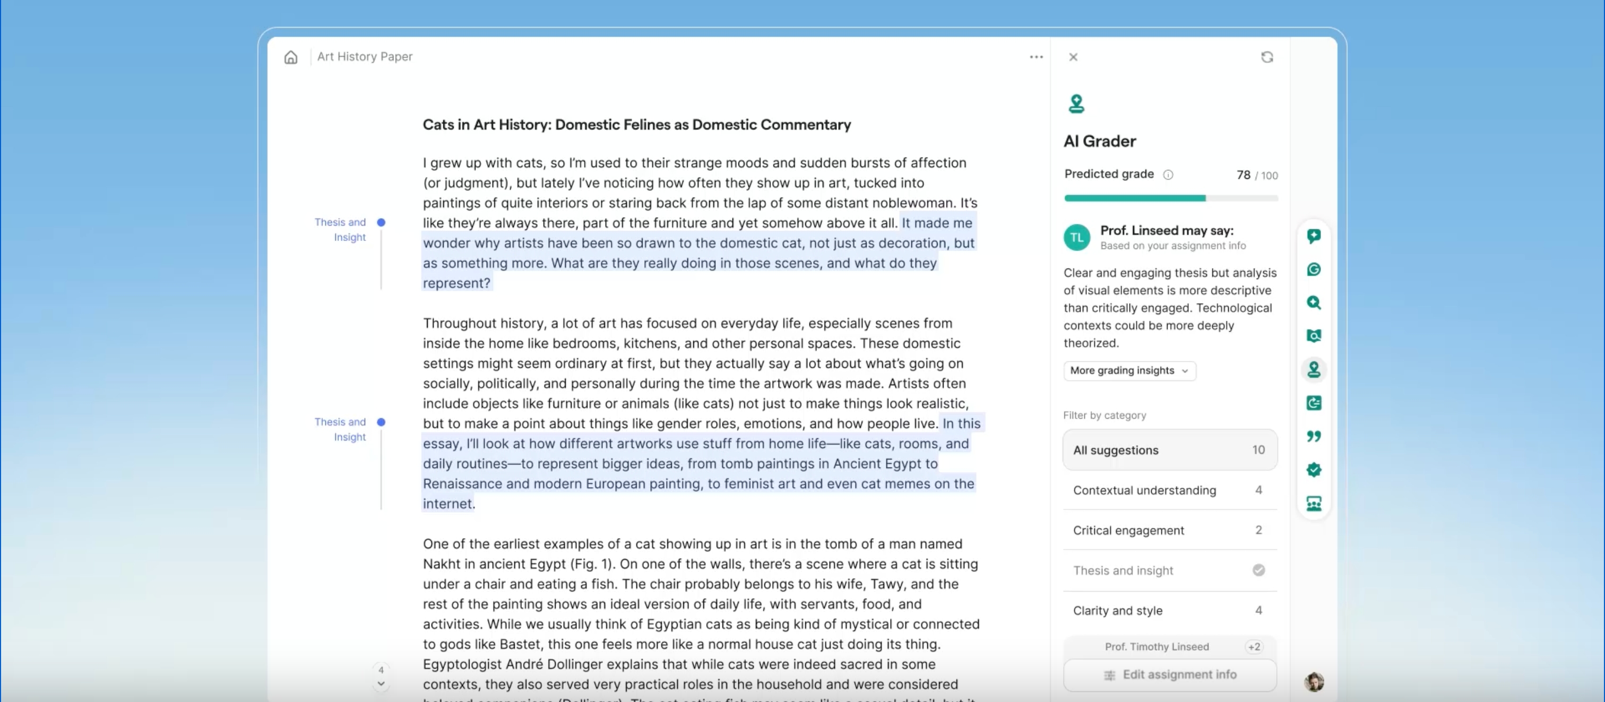
Task: Open the AI chat sparkle icon
Action: [1314, 236]
